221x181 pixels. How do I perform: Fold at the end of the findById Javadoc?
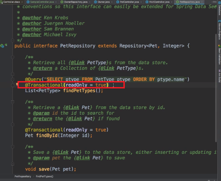click(x=13, y=124)
